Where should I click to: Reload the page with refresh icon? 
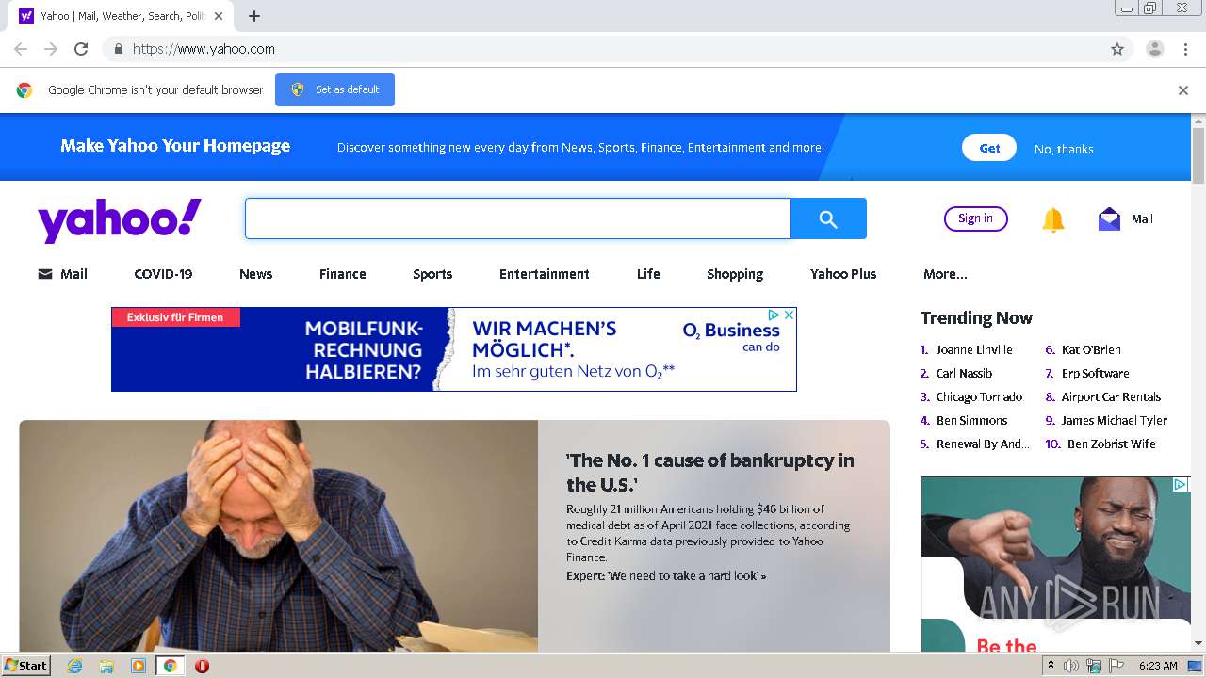click(81, 49)
